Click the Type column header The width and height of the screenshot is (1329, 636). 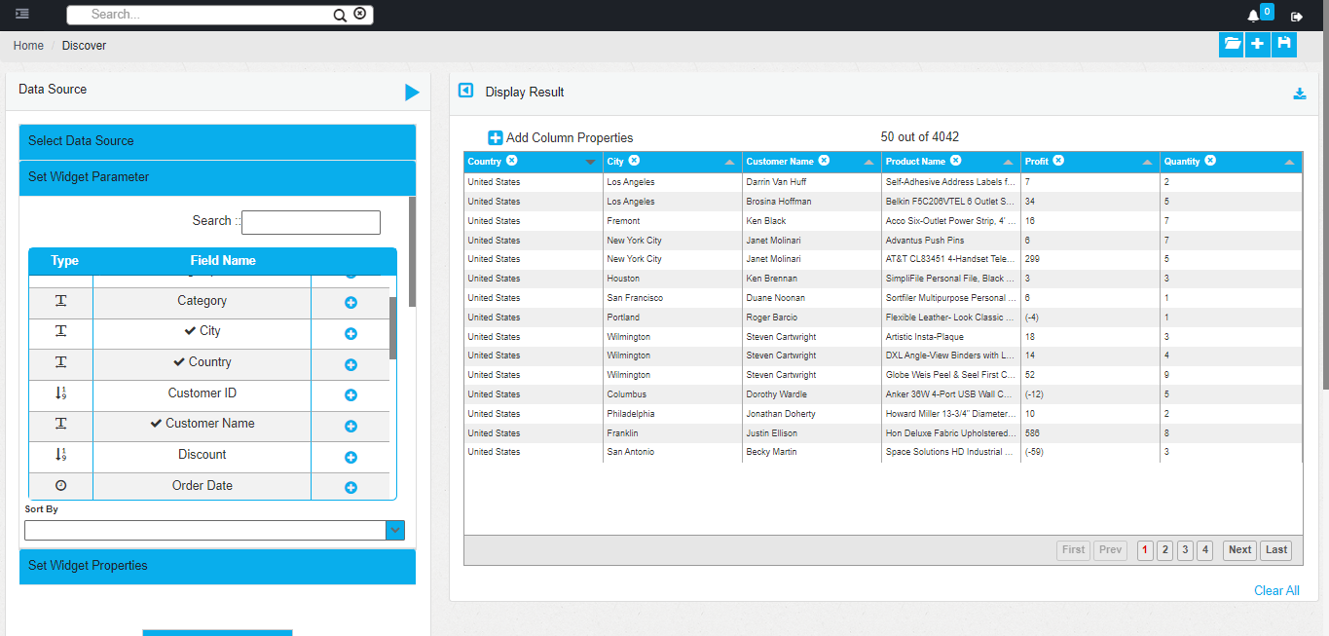tap(64, 261)
